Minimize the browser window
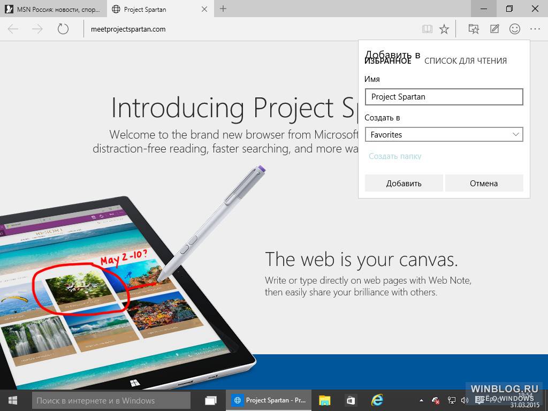The image size is (548, 411). 484,9
